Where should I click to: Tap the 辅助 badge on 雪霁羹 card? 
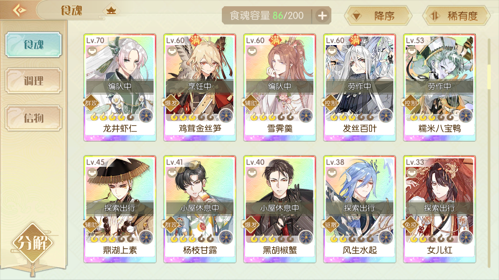coord(251,103)
